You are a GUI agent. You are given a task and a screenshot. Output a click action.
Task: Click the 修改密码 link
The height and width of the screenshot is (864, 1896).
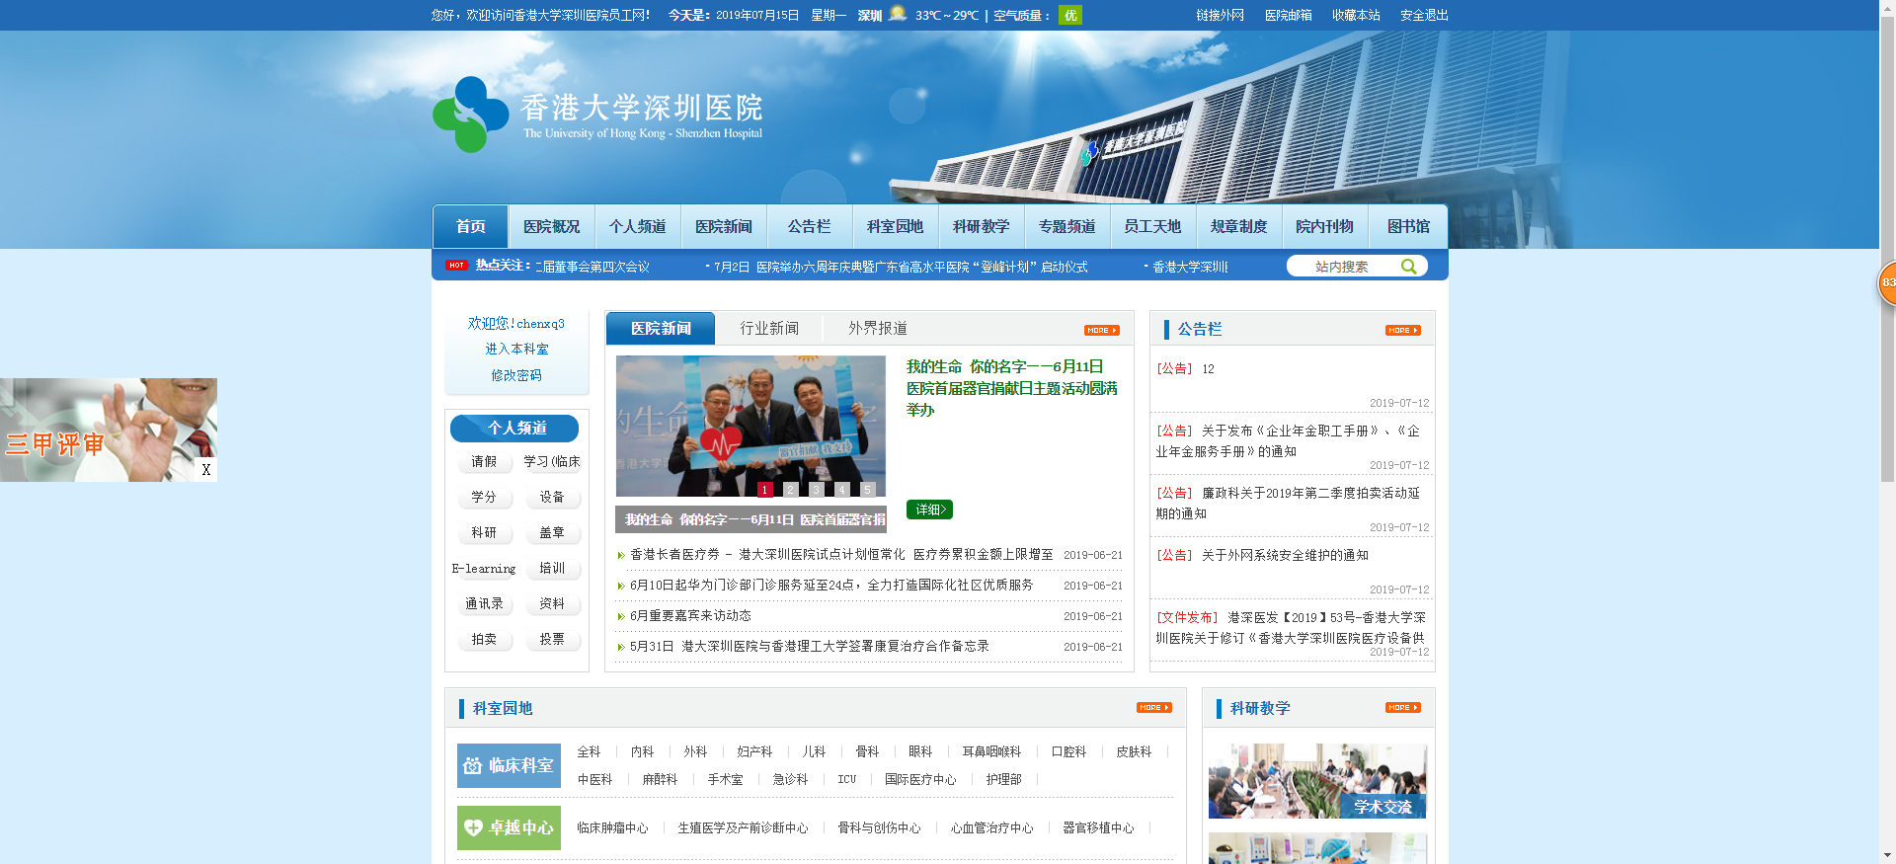click(516, 375)
